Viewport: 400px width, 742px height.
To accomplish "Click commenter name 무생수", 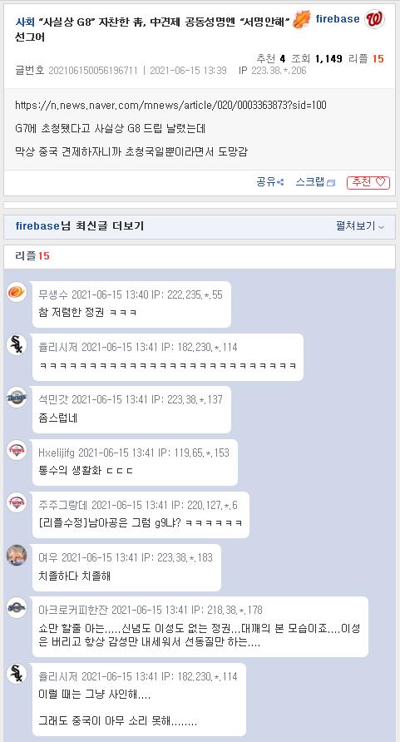I will point(53,294).
